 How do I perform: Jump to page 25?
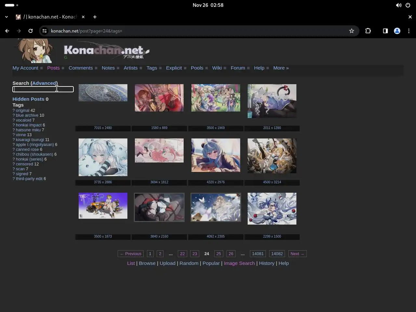pyautogui.click(x=218, y=254)
